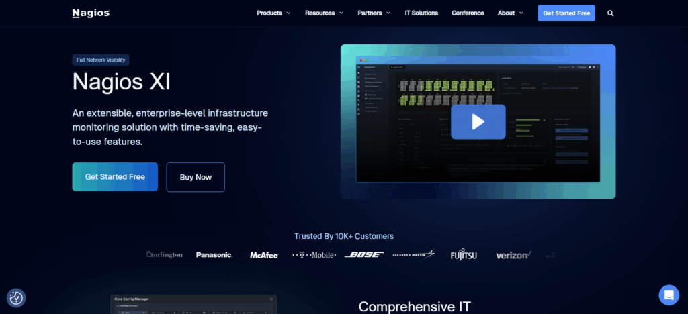Click the Core Config Manager screenshot thumbnail
The height and width of the screenshot is (314, 688).
193,304
